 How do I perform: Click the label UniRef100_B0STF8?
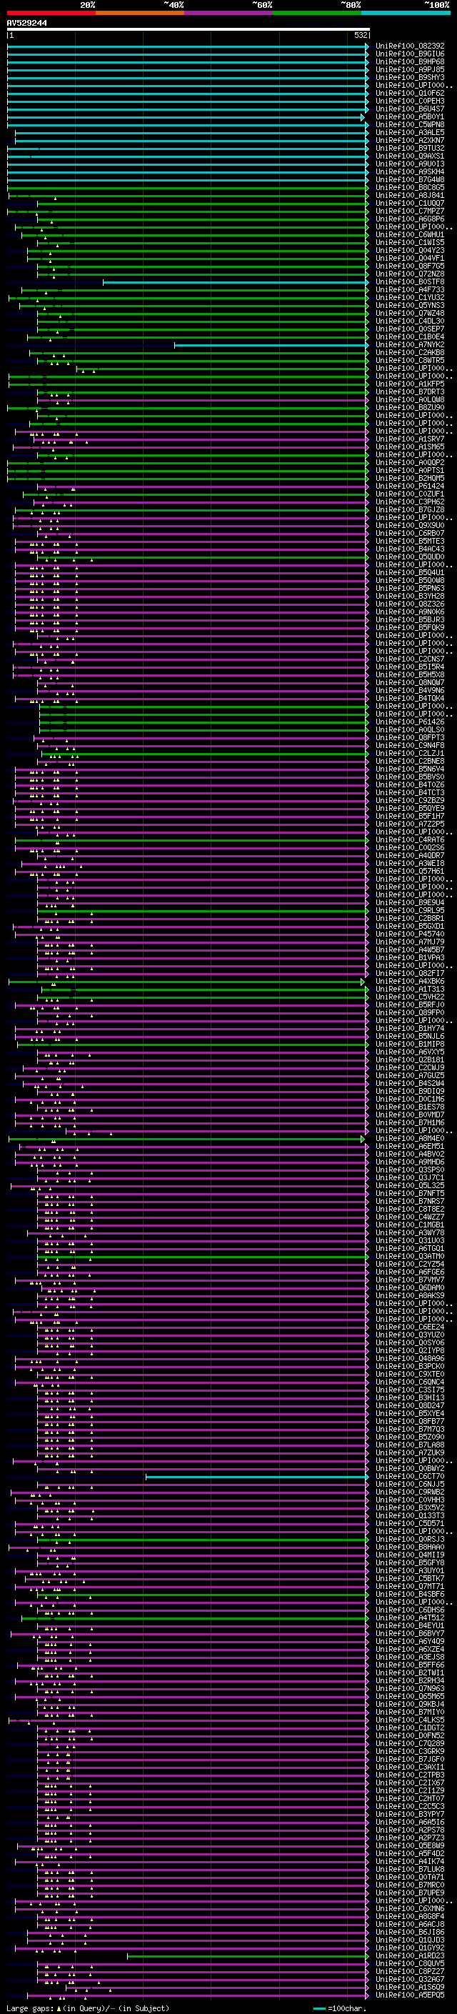tap(410, 282)
